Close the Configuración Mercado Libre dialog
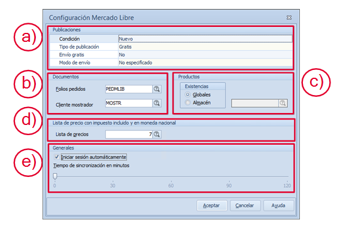The image size is (343, 226). click(289, 17)
